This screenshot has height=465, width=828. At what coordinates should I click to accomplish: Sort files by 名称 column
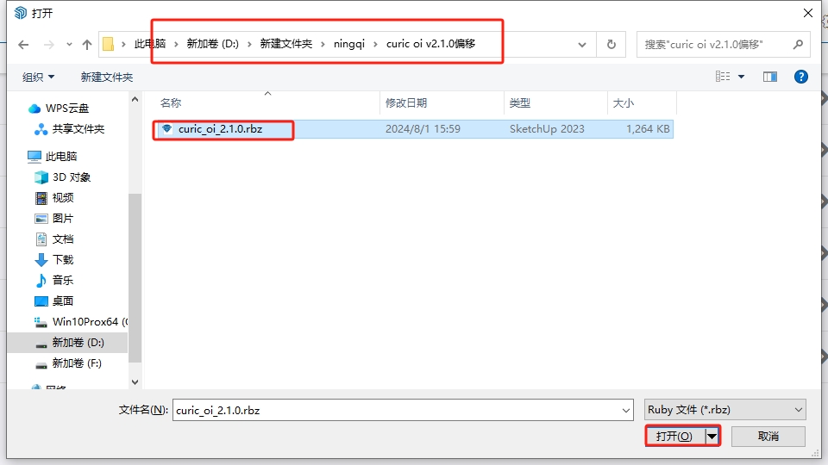[267, 102]
